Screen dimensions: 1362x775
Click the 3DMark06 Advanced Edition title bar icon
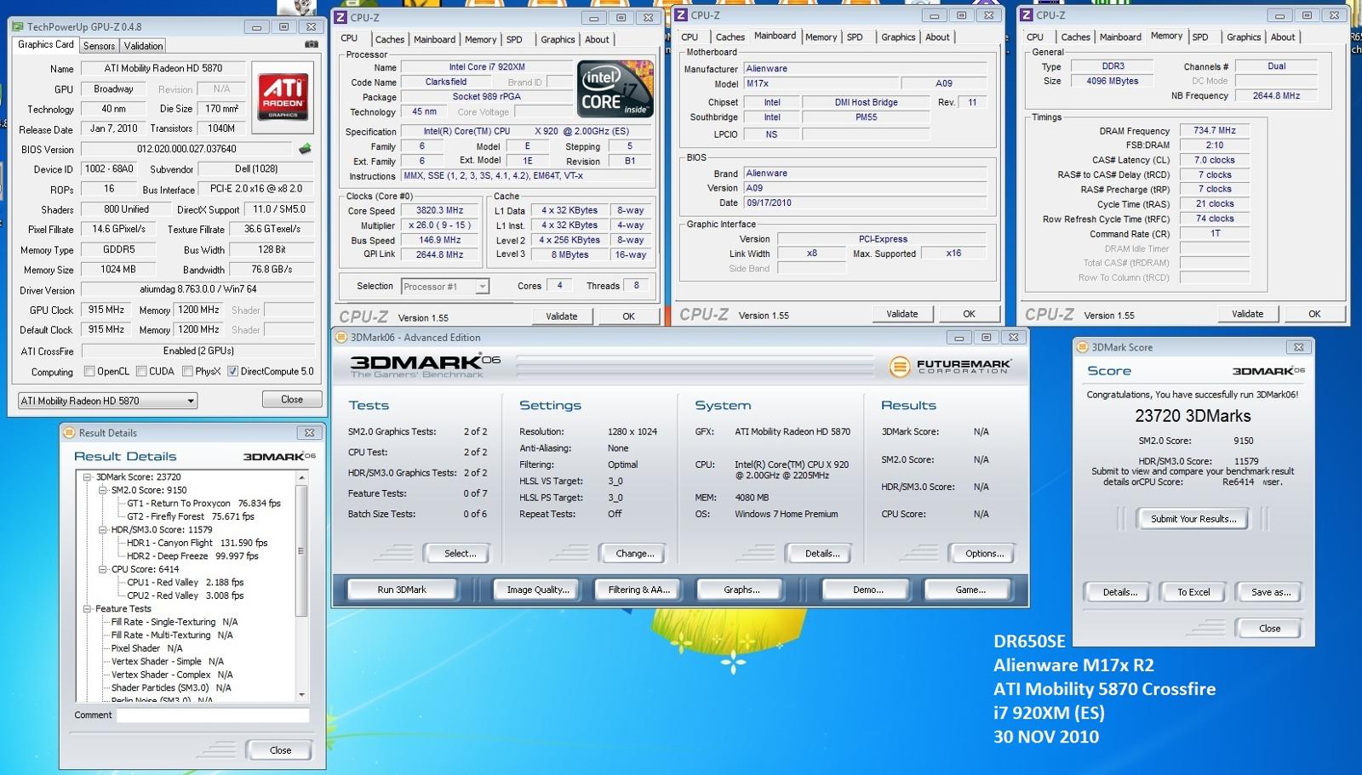pyautogui.click(x=341, y=337)
